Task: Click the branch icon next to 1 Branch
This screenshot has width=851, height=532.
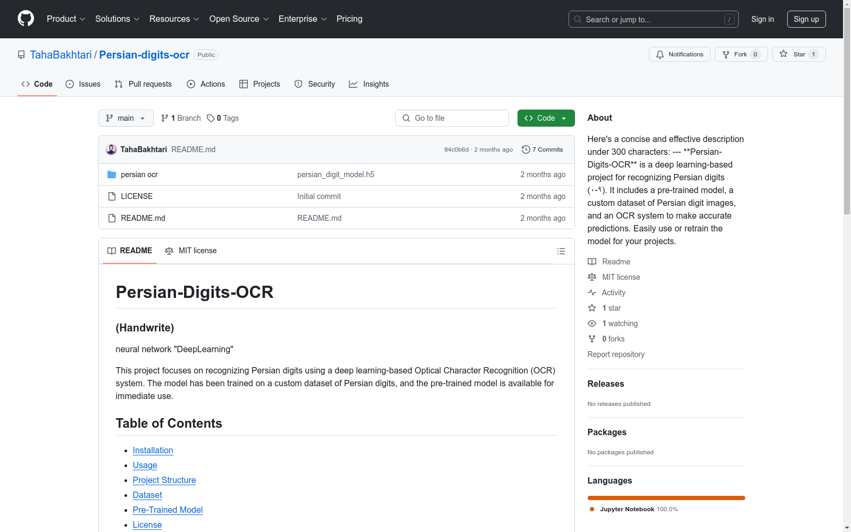Action: pyautogui.click(x=165, y=118)
